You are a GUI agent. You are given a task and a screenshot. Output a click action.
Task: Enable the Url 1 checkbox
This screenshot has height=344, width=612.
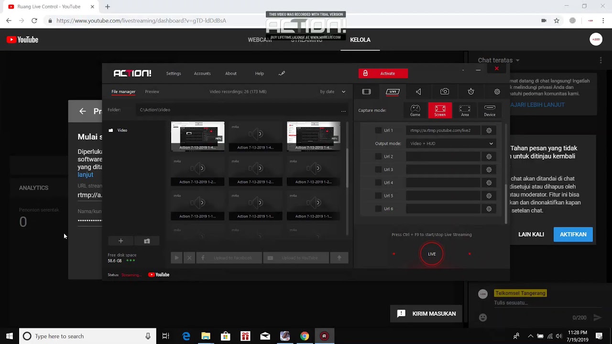click(x=379, y=130)
